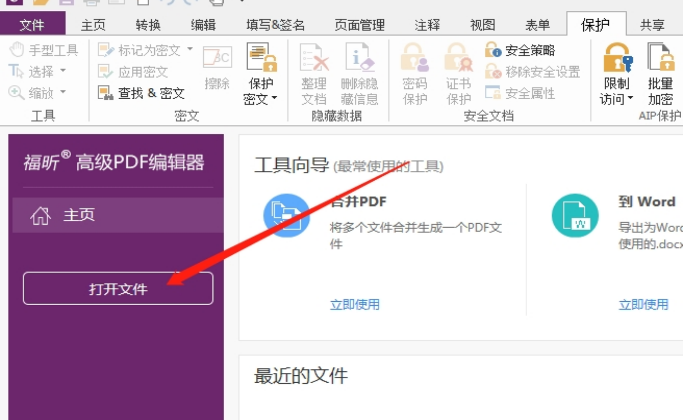Click the 打开文件 button
The image size is (683, 420).
pyautogui.click(x=118, y=289)
